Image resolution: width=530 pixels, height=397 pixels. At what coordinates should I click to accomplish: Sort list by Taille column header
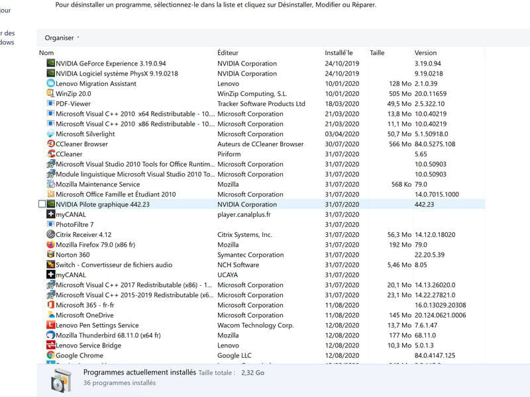coord(377,53)
